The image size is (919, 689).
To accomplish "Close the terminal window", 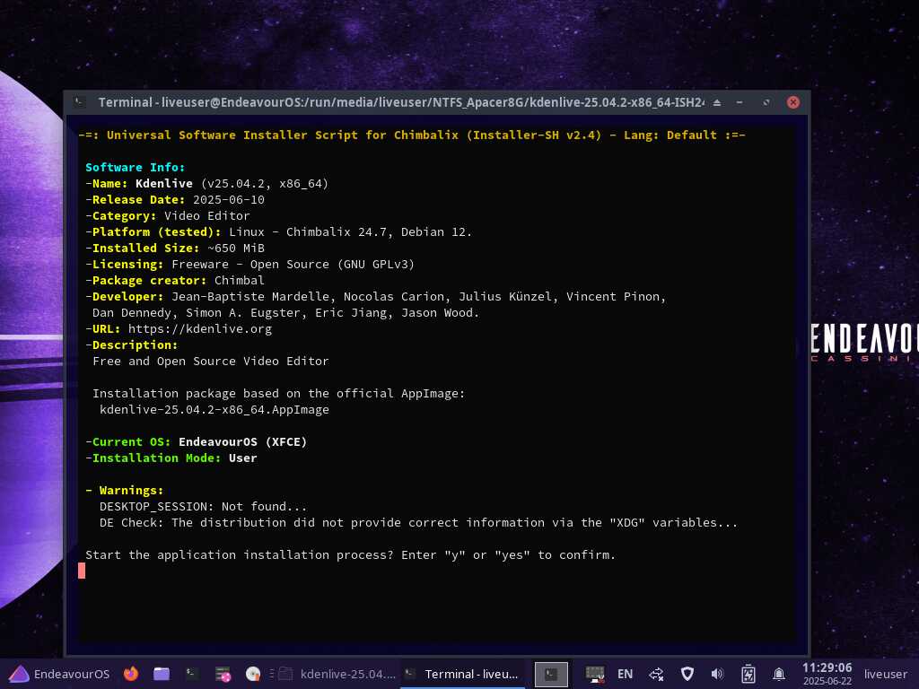I will [x=793, y=102].
